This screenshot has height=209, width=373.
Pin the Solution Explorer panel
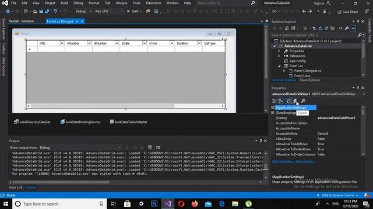click(358, 21)
